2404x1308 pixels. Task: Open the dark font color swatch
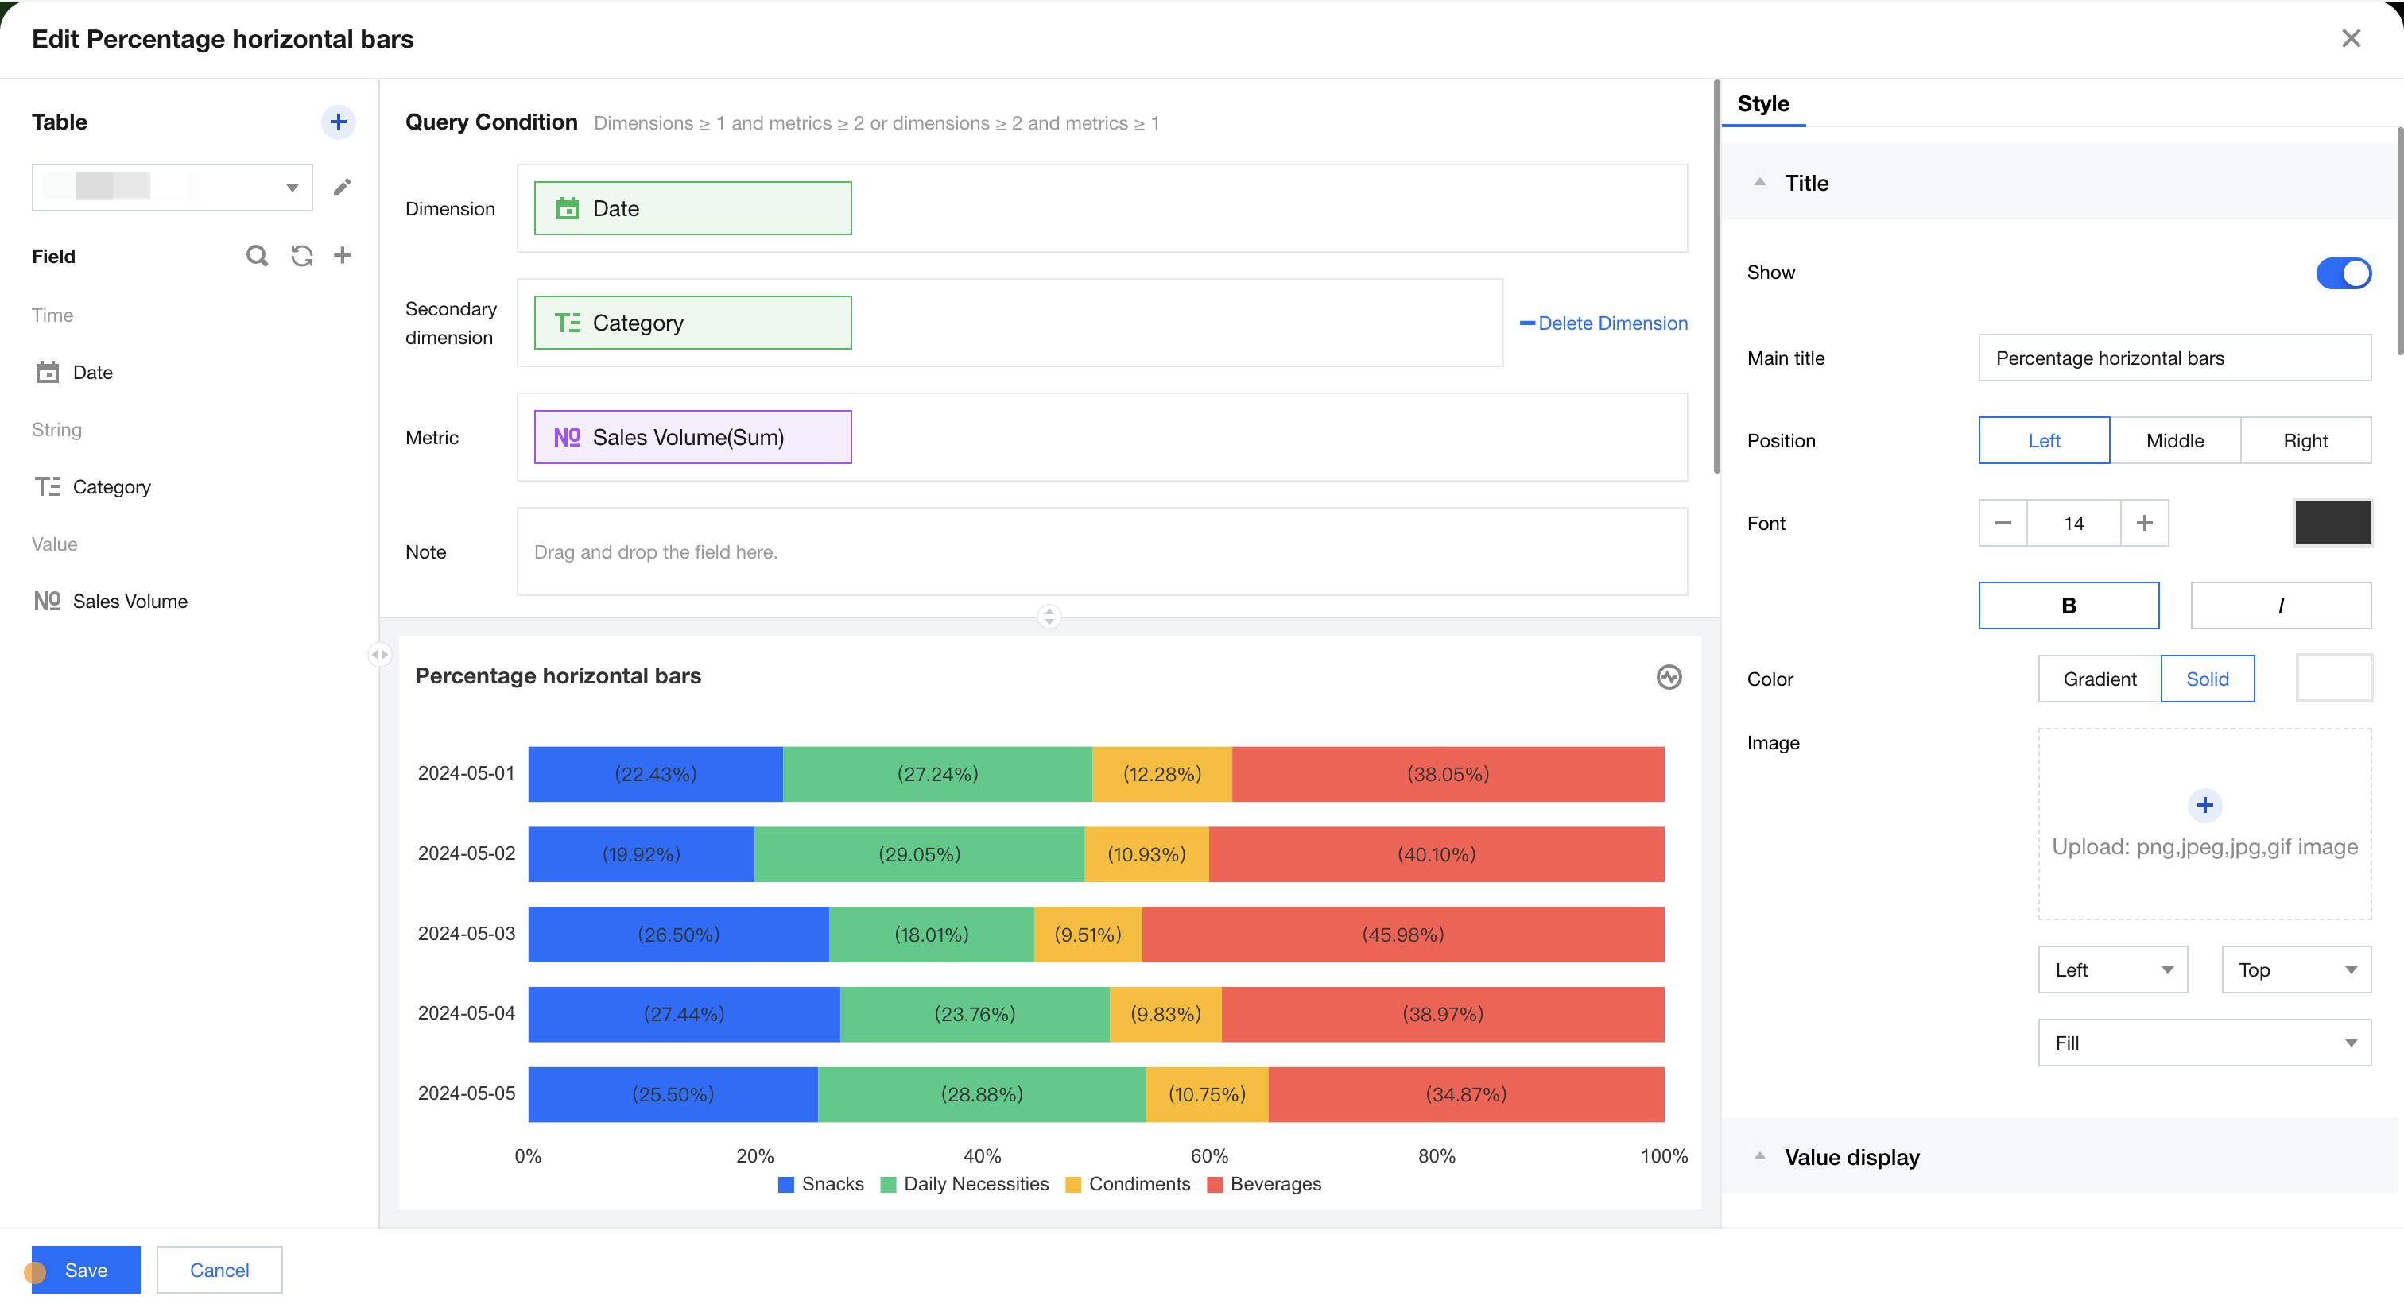pos(2332,522)
